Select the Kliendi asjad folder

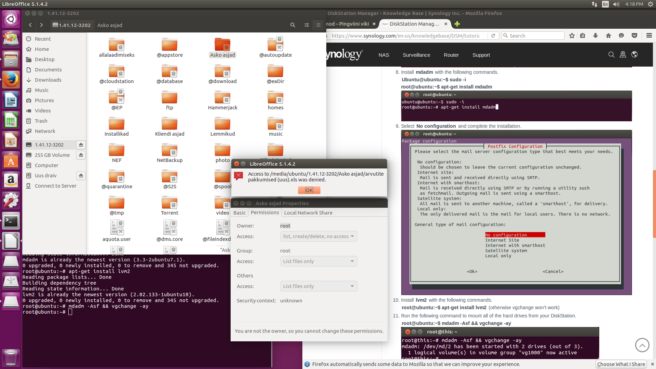[x=169, y=127]
